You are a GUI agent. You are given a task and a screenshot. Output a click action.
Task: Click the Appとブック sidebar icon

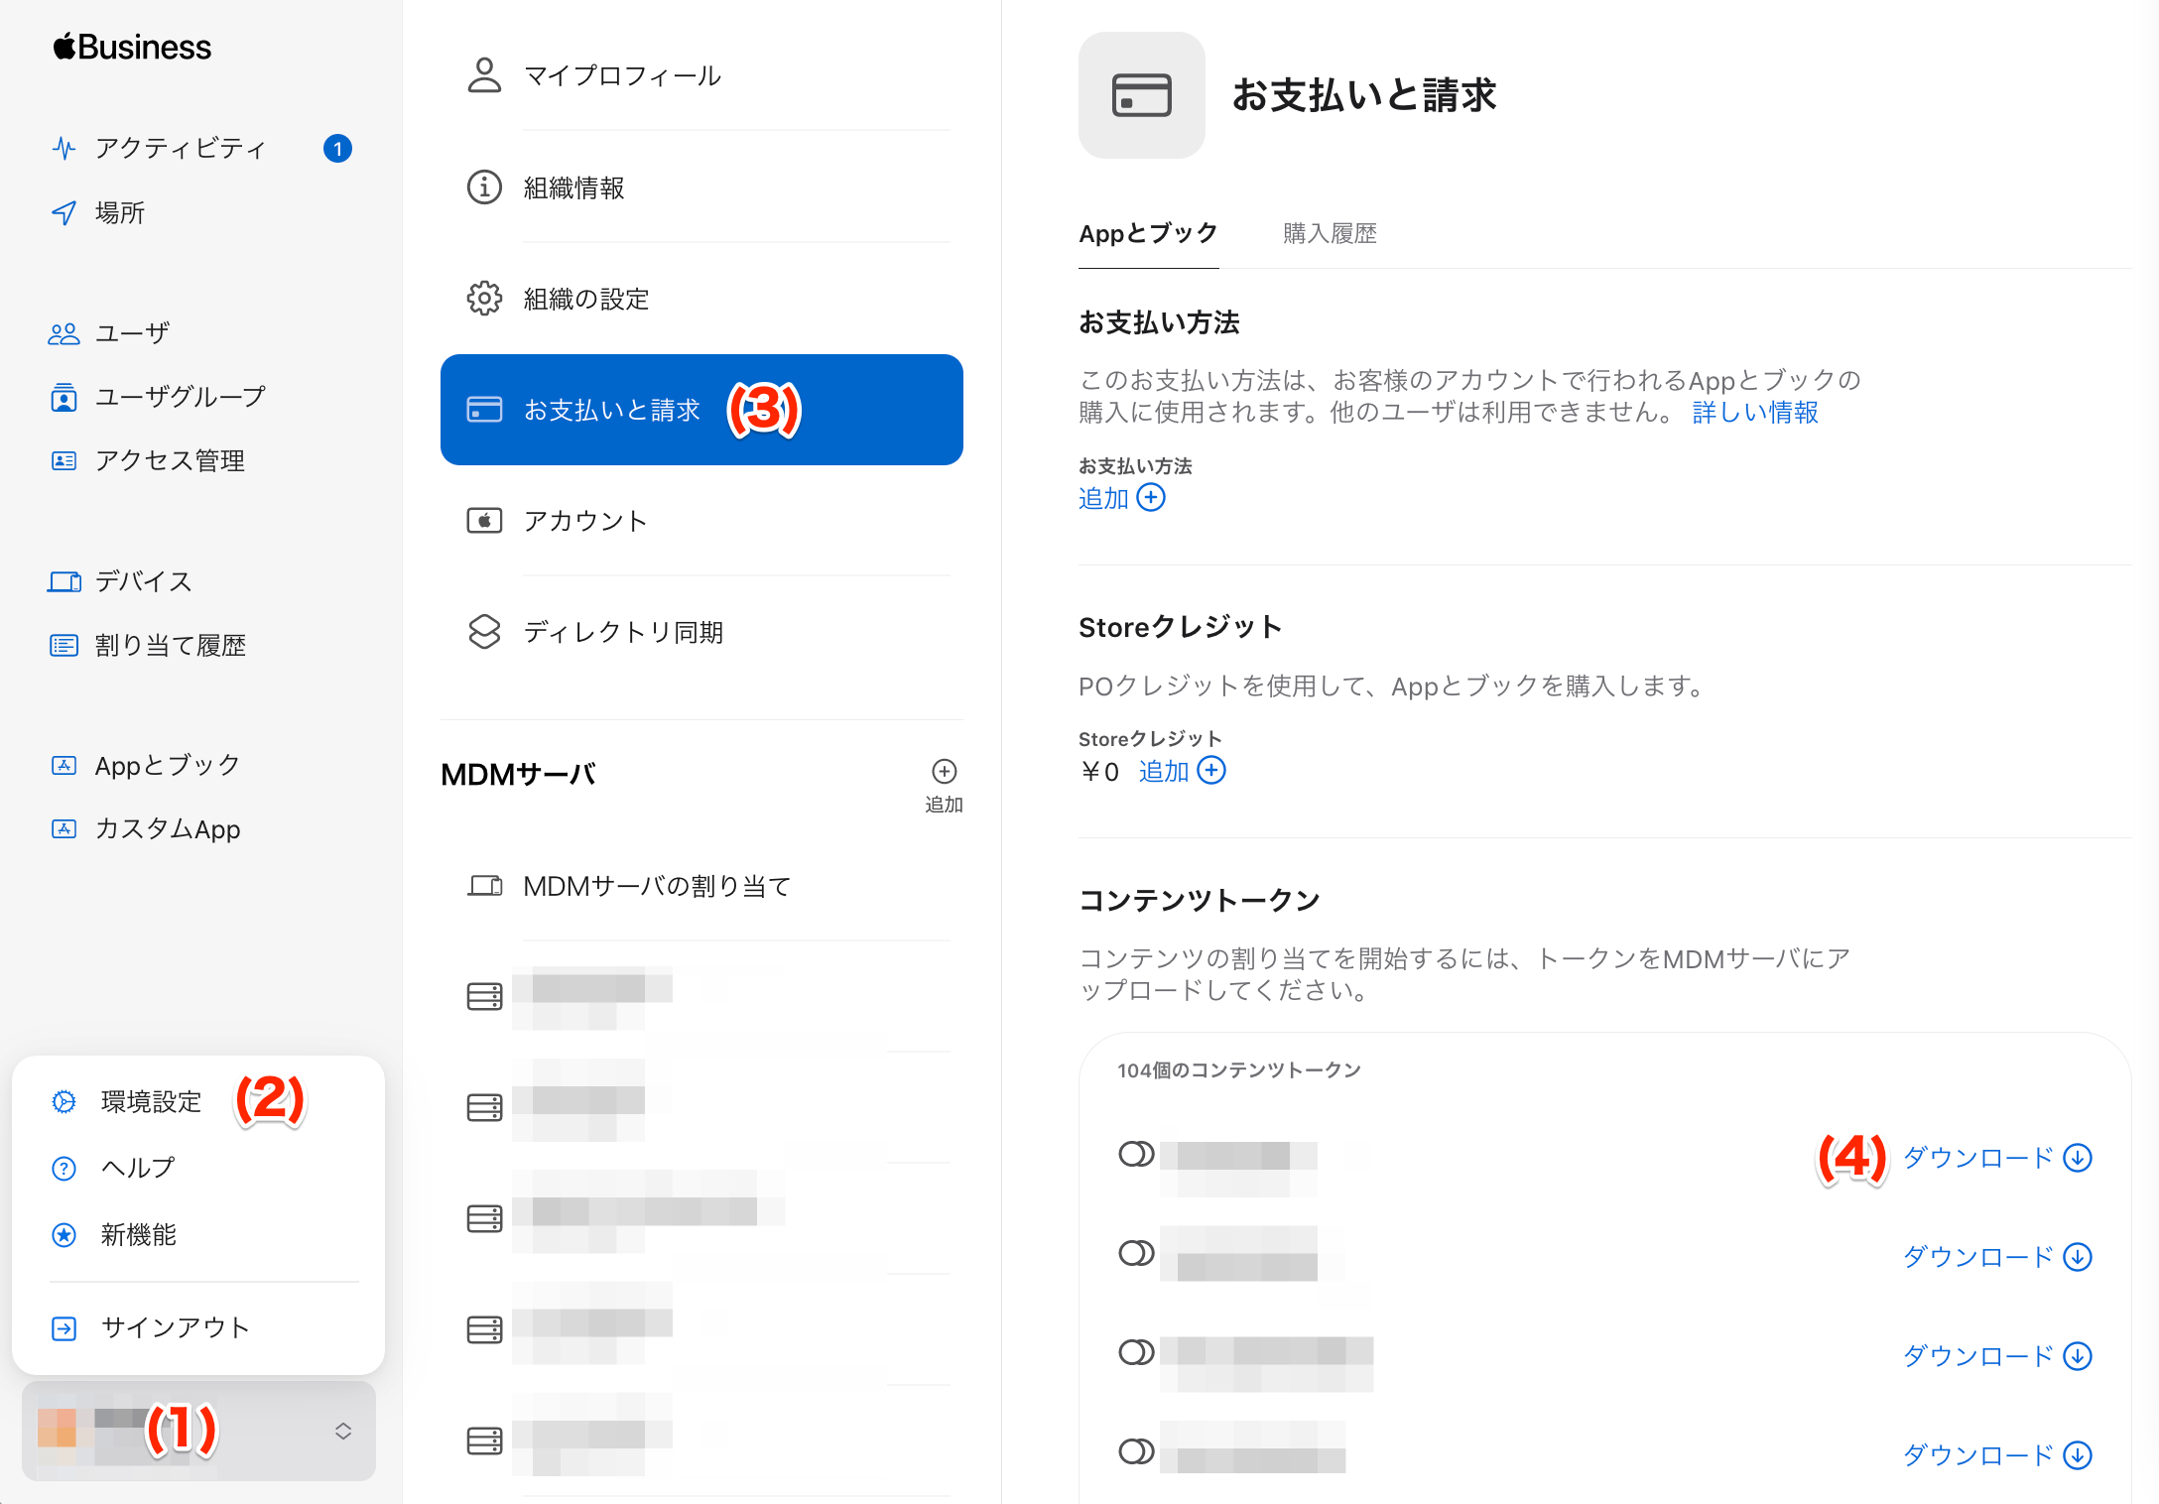(63, 766)
